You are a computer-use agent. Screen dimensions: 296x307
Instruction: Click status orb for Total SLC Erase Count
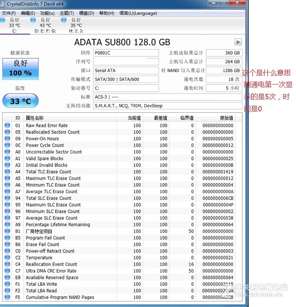click(x=7, y=198)
